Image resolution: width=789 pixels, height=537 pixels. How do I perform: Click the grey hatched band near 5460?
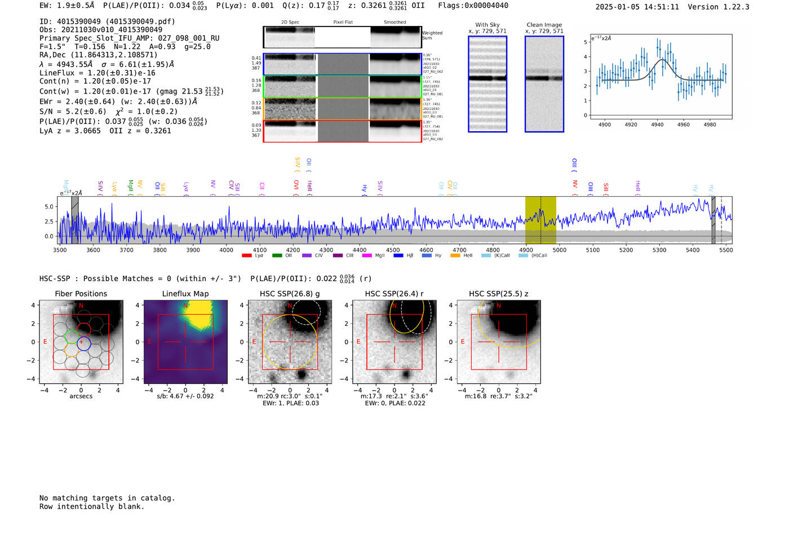pyautogui.click(x=713, y=220)
